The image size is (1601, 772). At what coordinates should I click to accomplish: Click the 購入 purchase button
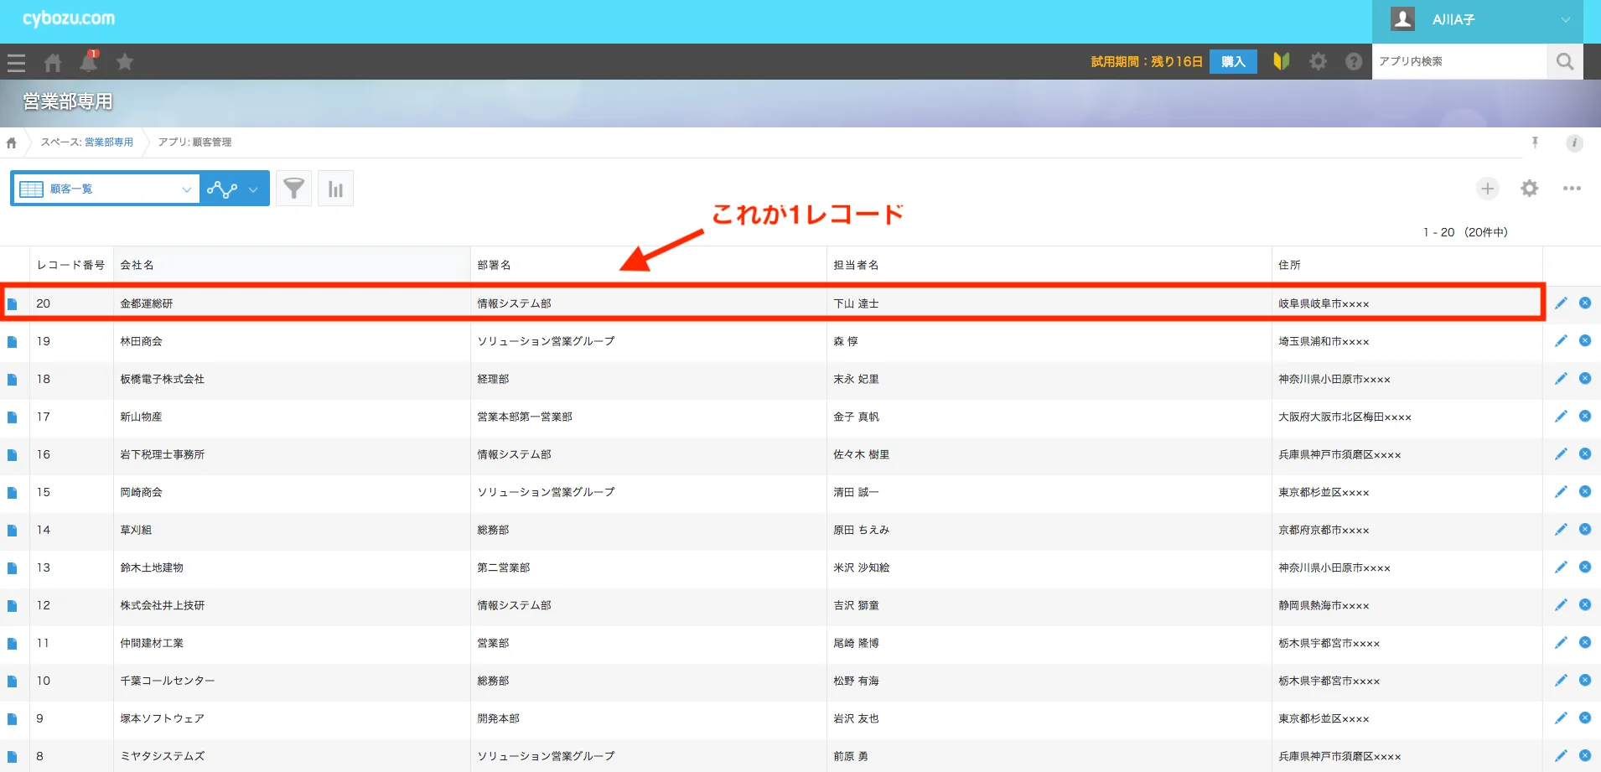tap(1232, 61)
